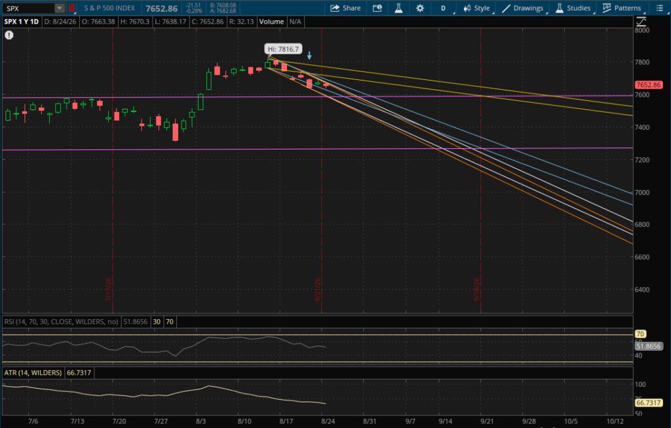671x428 pixels.
Task: Click the price axis scale icon
Action: point(641,22)
